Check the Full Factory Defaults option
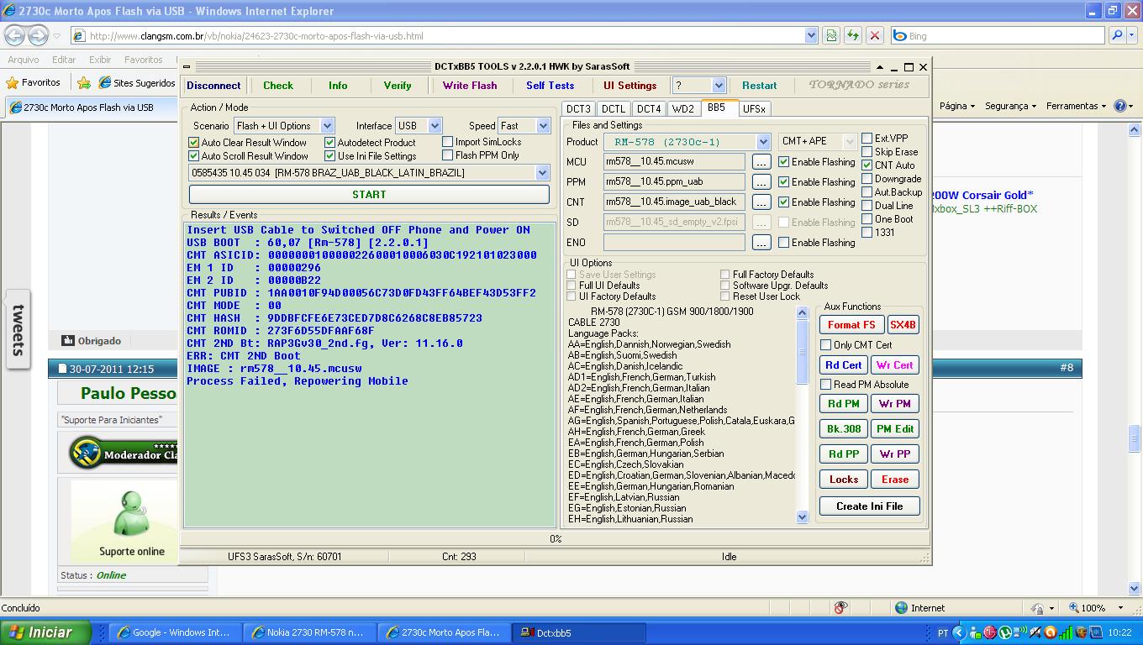The width and height of the screenshot is (1143, 645). point(725,275)
